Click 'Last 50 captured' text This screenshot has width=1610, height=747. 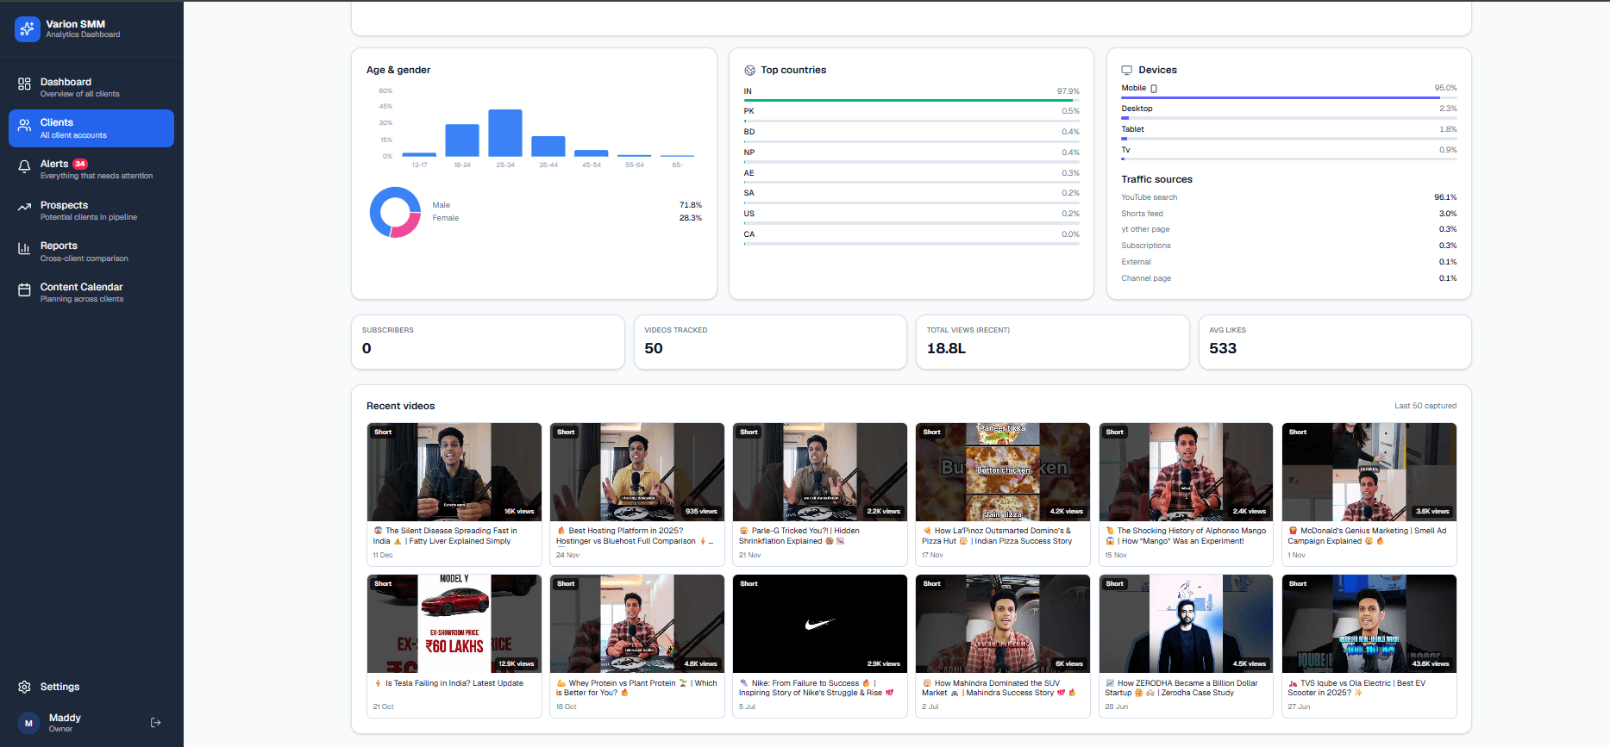coord(1425,406)
